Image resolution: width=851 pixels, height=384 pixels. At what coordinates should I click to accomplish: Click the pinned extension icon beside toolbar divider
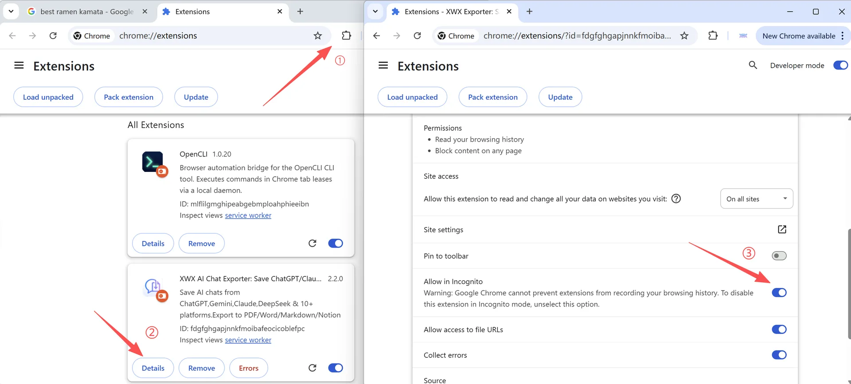click(x=743, y=35)
